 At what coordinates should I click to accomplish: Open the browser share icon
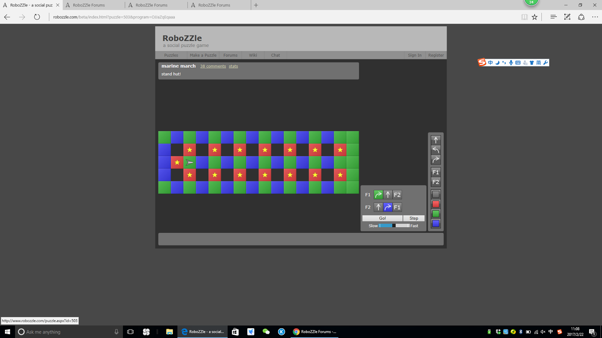[x=581, y=17]
